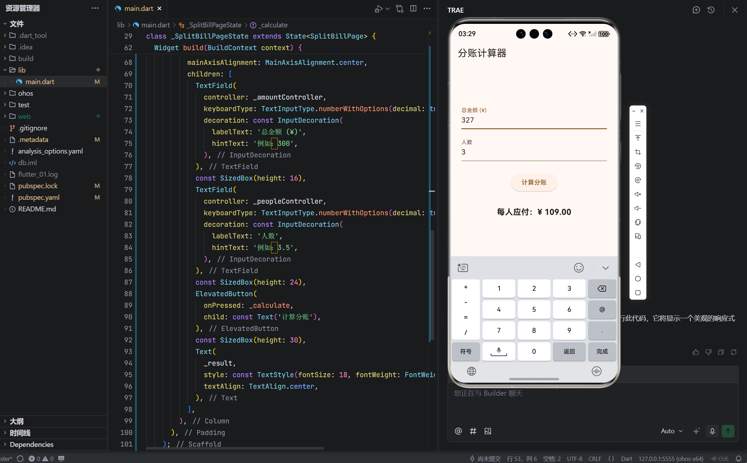This screenshot has width=747, height=463.
Task: Open pubspec.yaml in the file tree
Action: 39,197
